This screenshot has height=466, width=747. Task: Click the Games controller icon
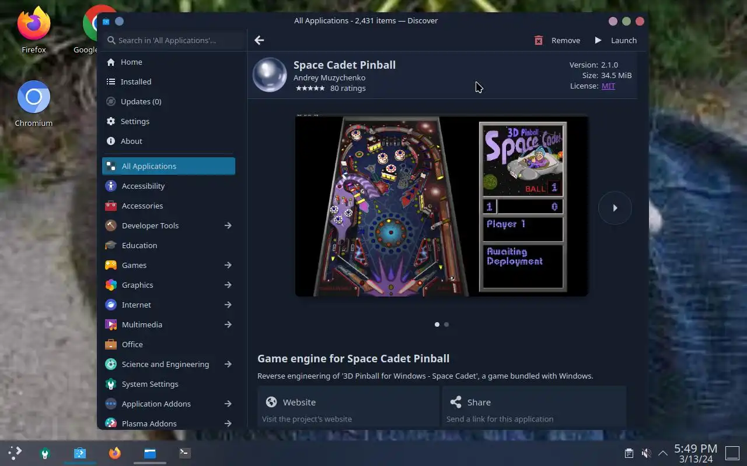click(111, 265)
